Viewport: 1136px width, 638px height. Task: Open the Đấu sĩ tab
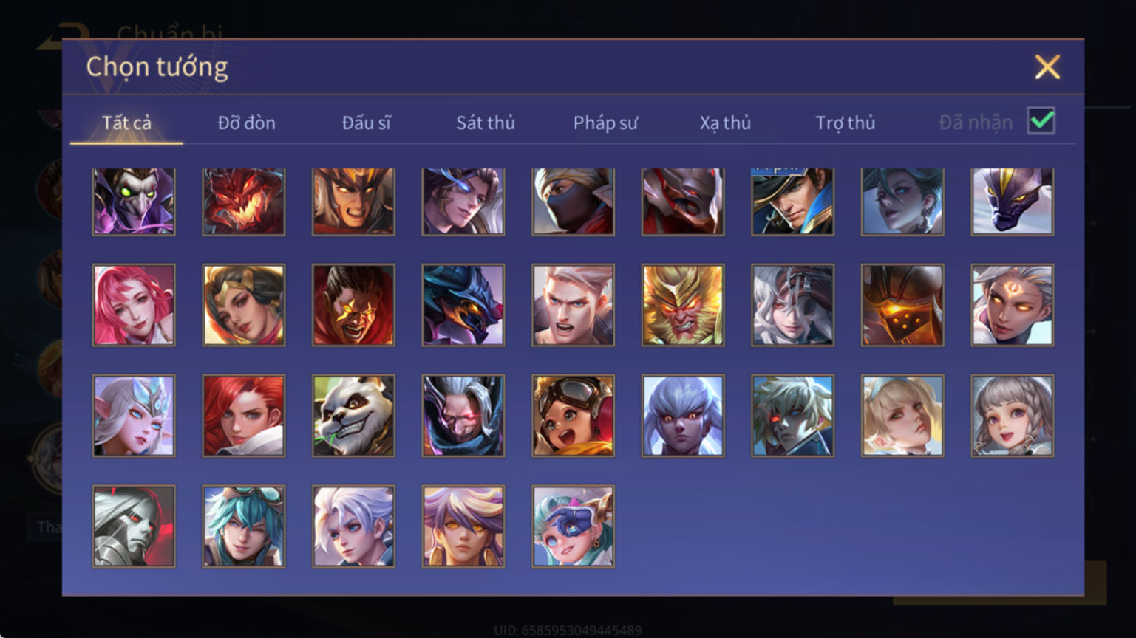(x=366, y=123)
